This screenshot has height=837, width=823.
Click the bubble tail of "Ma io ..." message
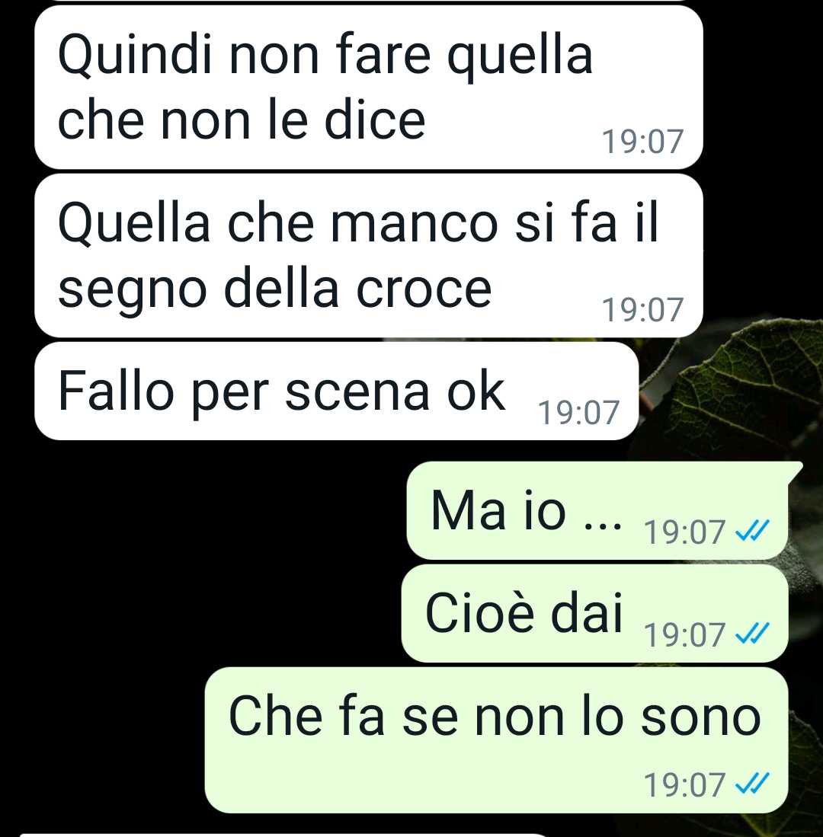click(795, 472)
